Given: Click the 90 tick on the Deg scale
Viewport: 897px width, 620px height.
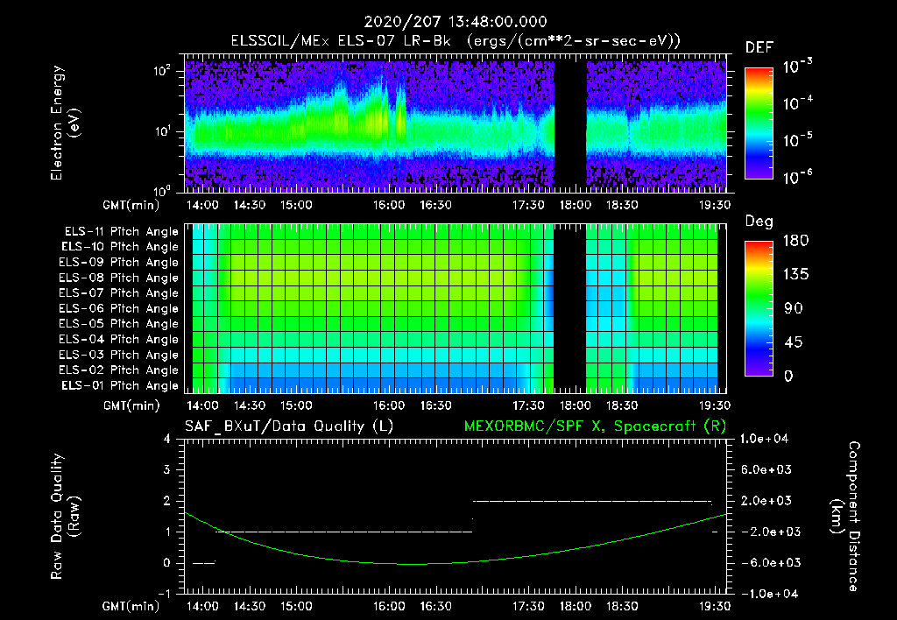Looking at the screenshot, I should pos(795,309).
